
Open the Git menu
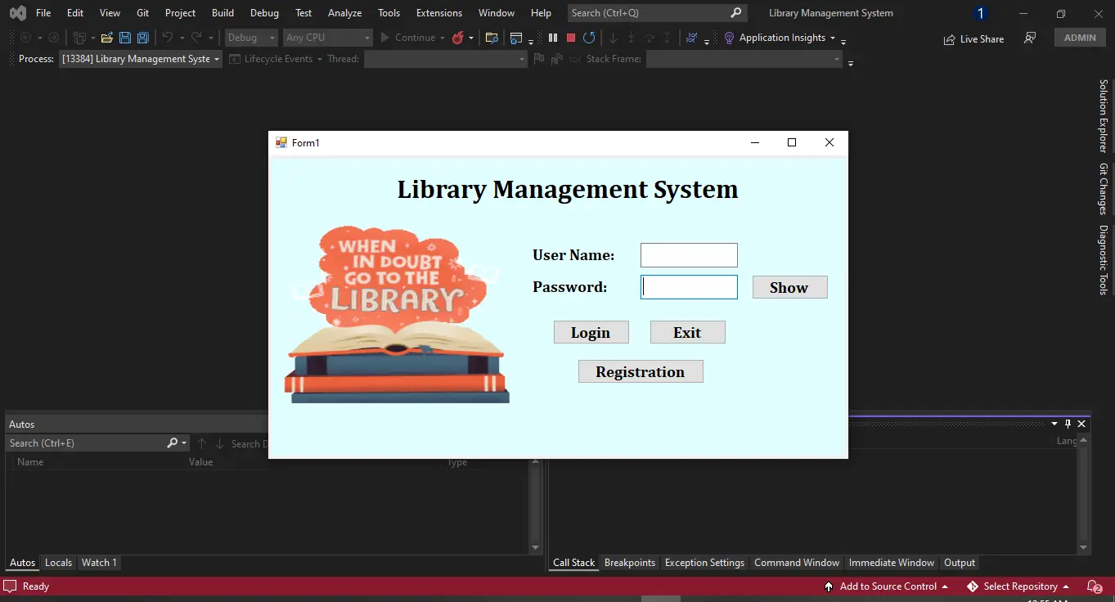pyautogui.click(x=143, y=13)
